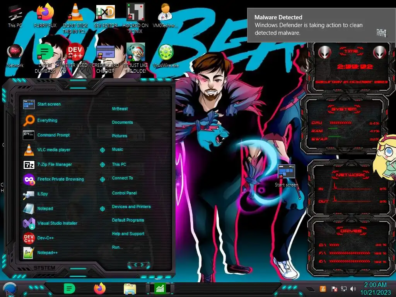Switch to the green chart app on taskbar
Image resolution: width=396 pixels, height=297 pixels.
pyautogui.click(x=160, y=288)
